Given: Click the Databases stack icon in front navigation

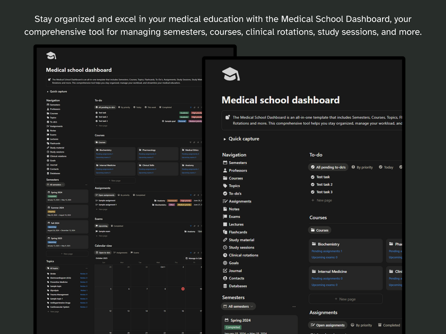Looking at the screenshot, I should point(225,286).
